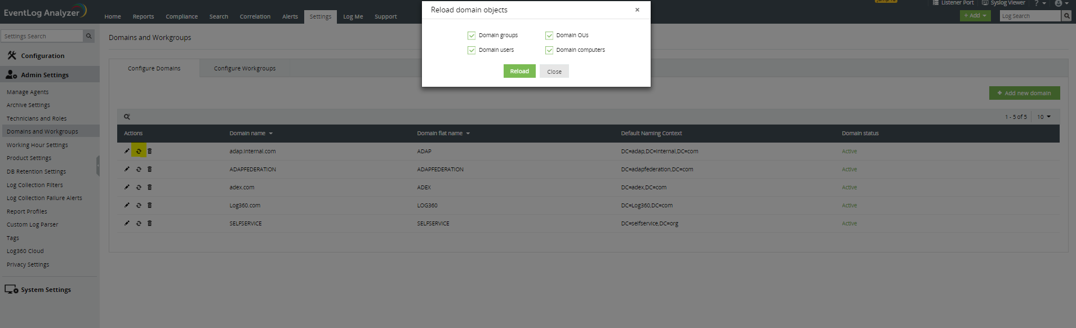Click the reload icon for adap.internal.com
1076x328 pixels.
[x=139, y=151]
